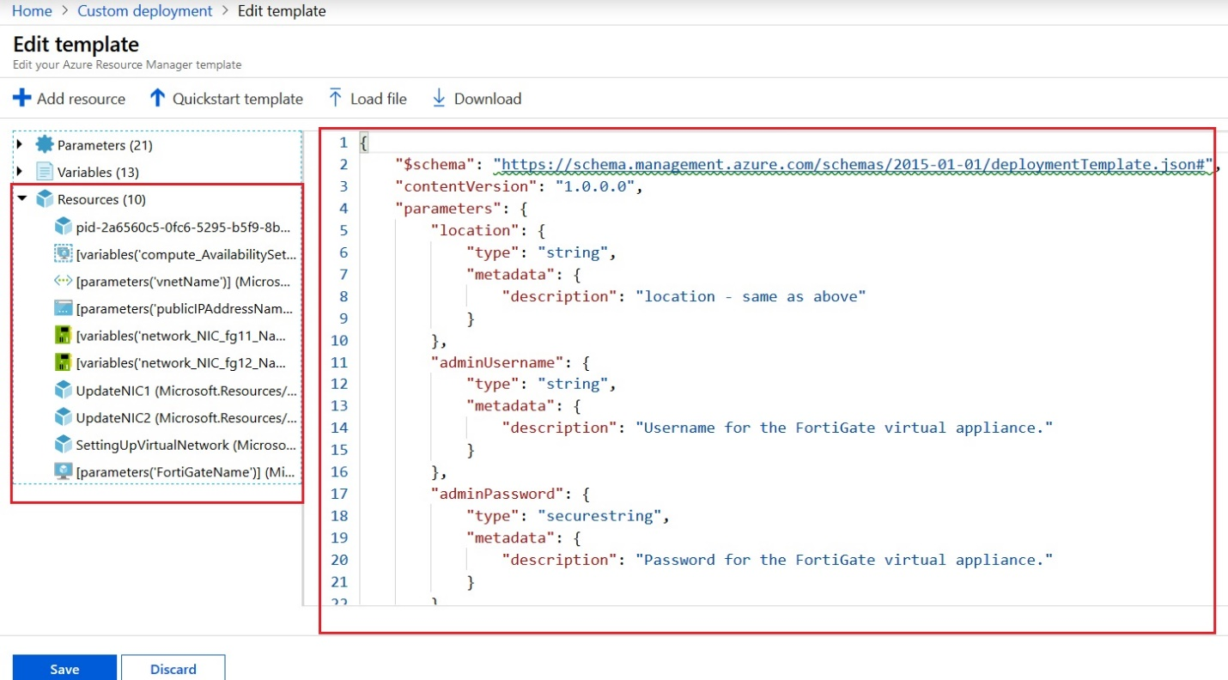Click the FortiGateName virtual machine icon
This screenshot has width=1228, height=680.
pyautogui.click(x=63, y=471)
